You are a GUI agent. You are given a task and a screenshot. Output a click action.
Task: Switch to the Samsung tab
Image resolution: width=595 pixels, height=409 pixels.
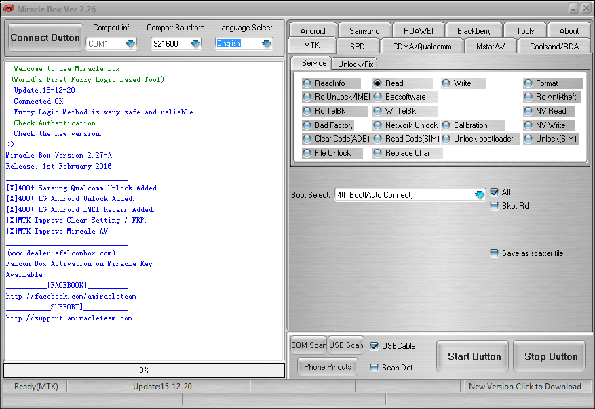(x=364, y=30)
